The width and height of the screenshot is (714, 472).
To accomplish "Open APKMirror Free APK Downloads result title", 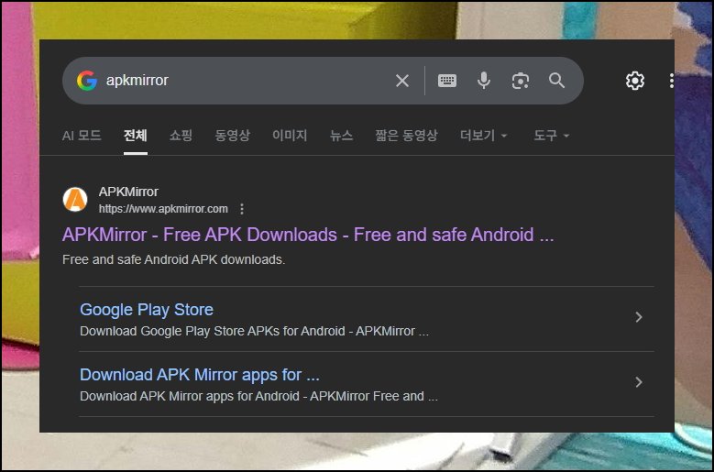I will [x=308, y=235].
